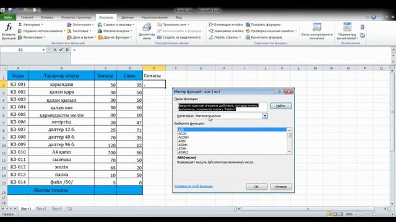
Task: Select ASIN in function list
Action: point(182,141)
